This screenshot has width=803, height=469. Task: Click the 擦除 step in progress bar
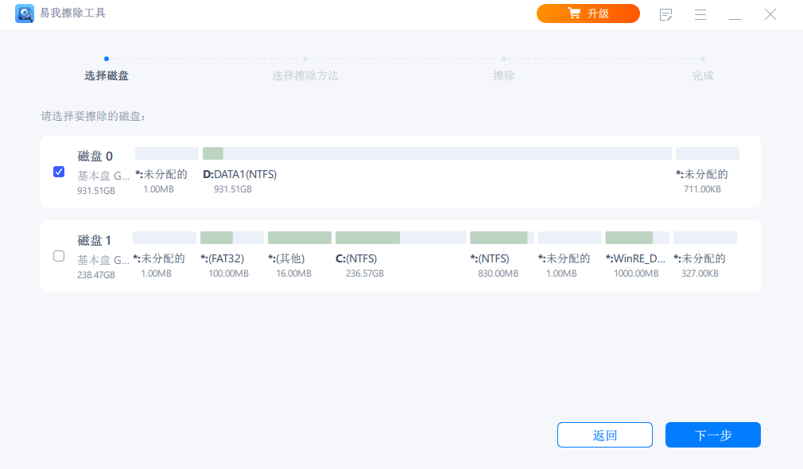coord(503,76)
